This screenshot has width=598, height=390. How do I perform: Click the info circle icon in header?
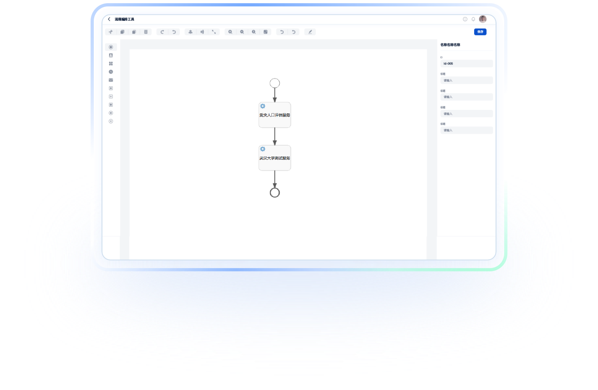click(x=465, y=19)
